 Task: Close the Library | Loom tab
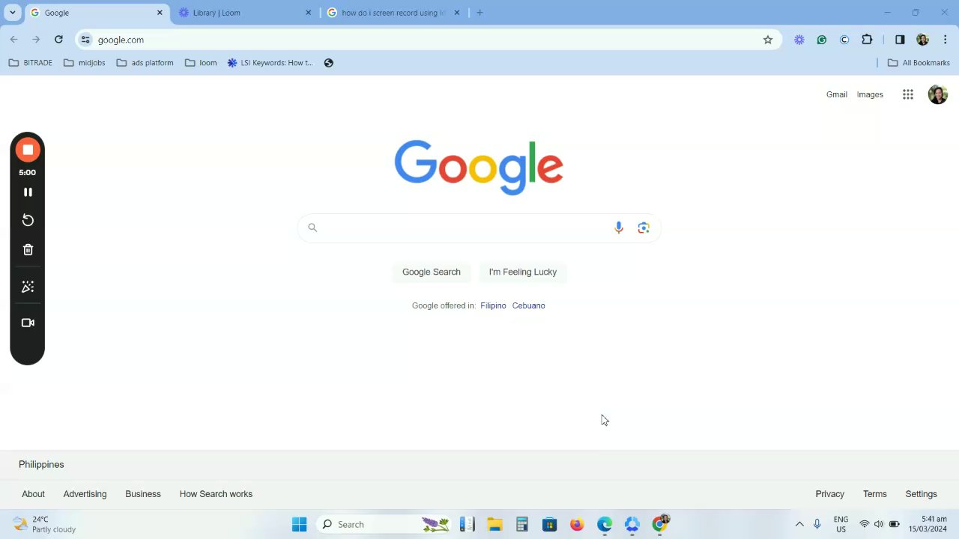[308, 13]
